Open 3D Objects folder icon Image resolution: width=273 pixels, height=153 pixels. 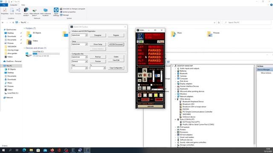pyautogui.click(x=29, y=34)
